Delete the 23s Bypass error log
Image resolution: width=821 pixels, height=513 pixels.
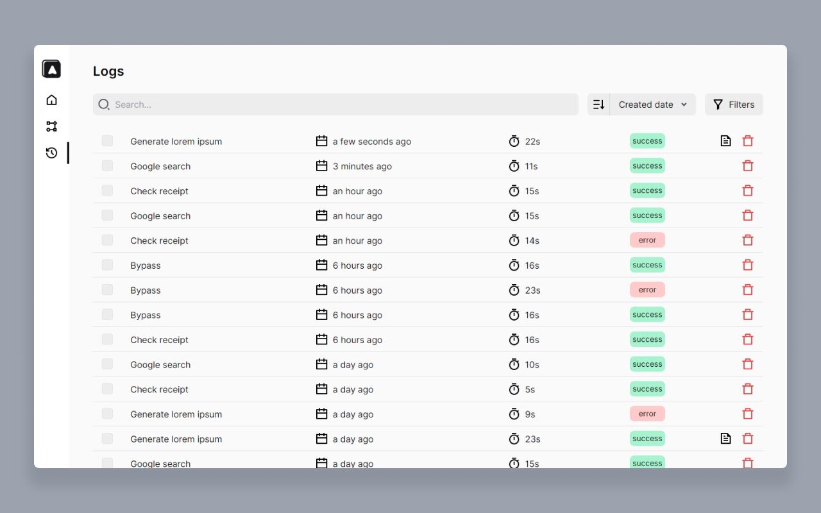coord(747,290)
